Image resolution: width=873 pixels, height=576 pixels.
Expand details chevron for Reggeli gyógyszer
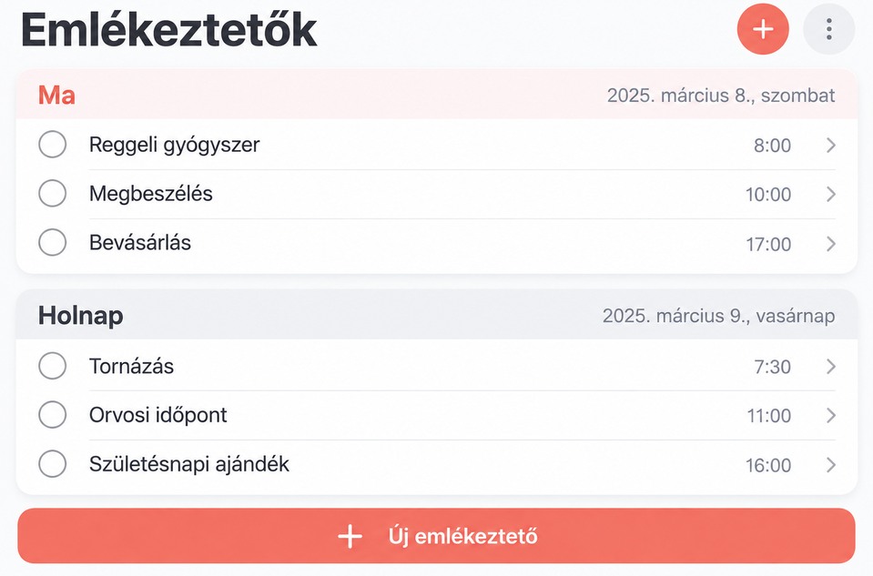click(831, 146)
